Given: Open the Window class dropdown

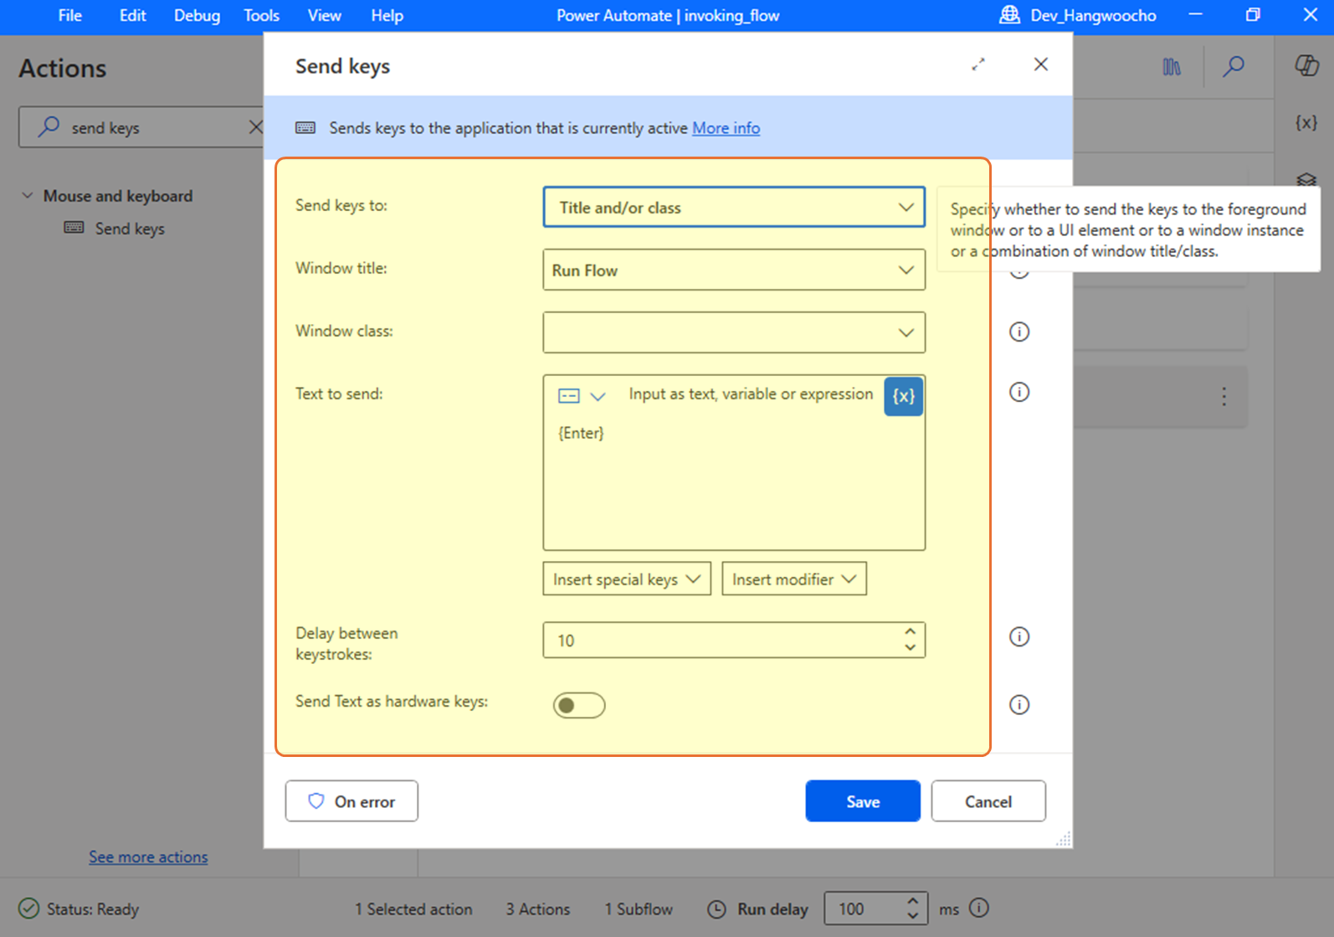Looking at the screenshot, I should point(734,332).
